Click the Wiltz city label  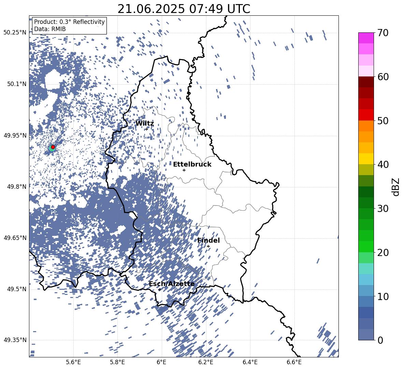point(145,124)
